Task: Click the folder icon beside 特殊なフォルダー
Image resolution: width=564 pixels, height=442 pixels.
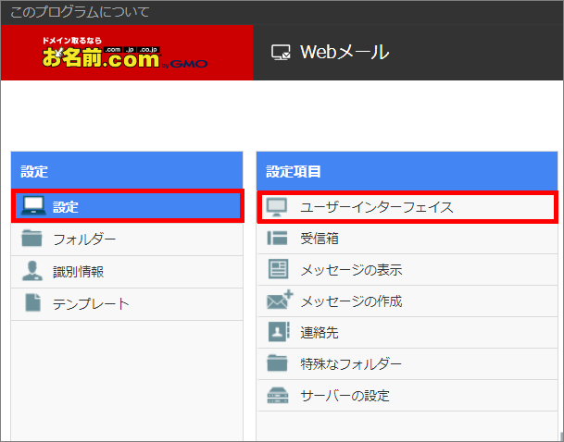Action: pyautogui.click(x=277, y=363)
